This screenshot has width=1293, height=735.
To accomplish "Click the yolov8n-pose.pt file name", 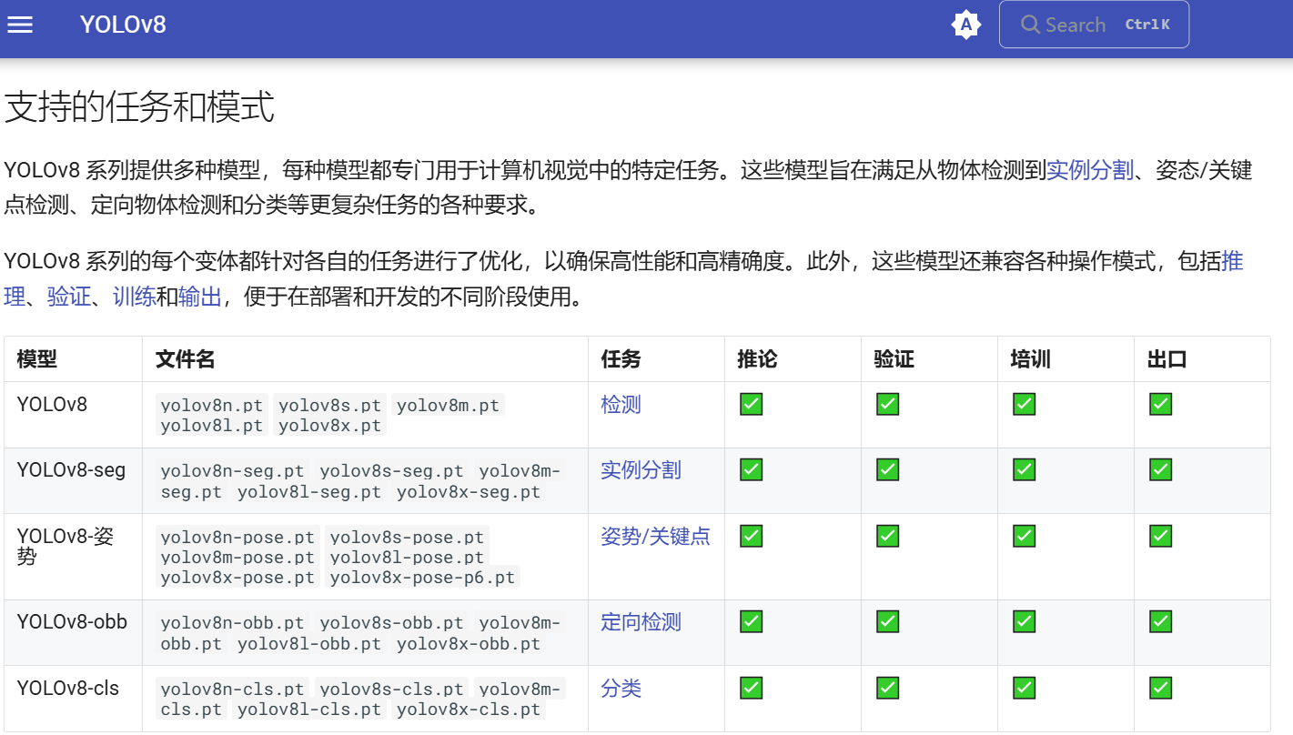I will click(238, 538).
